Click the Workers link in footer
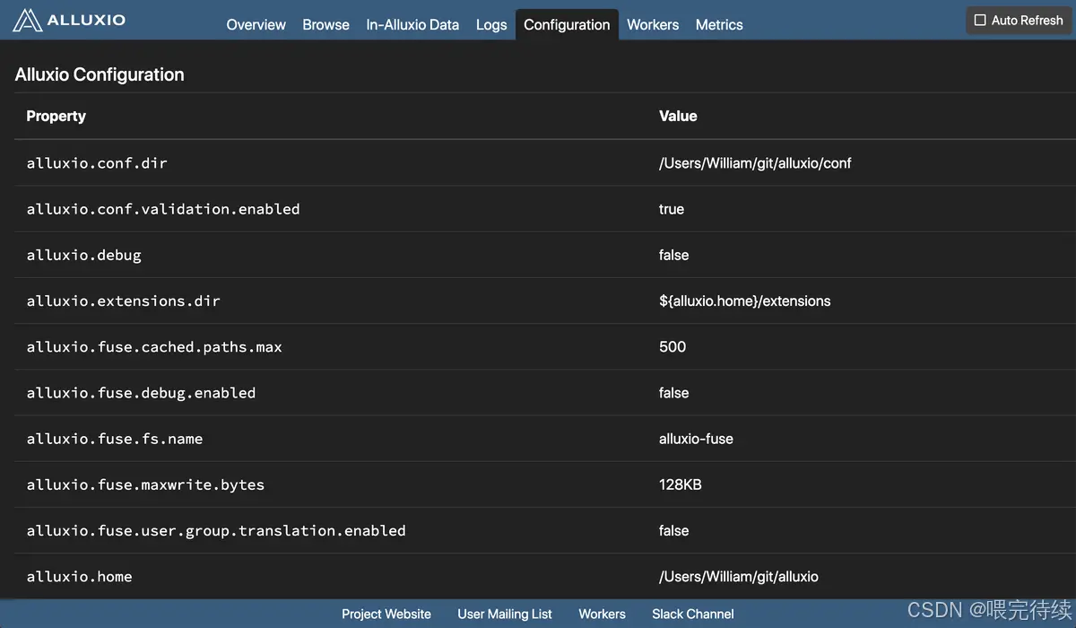 (602, 615)
